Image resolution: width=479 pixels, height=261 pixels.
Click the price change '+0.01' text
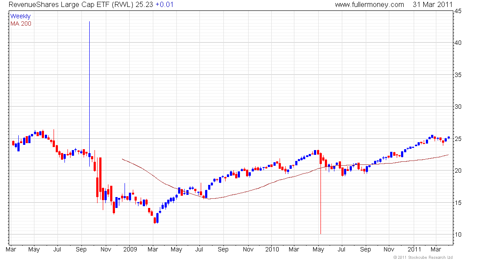pyautogui.click(x=164, y=5)
